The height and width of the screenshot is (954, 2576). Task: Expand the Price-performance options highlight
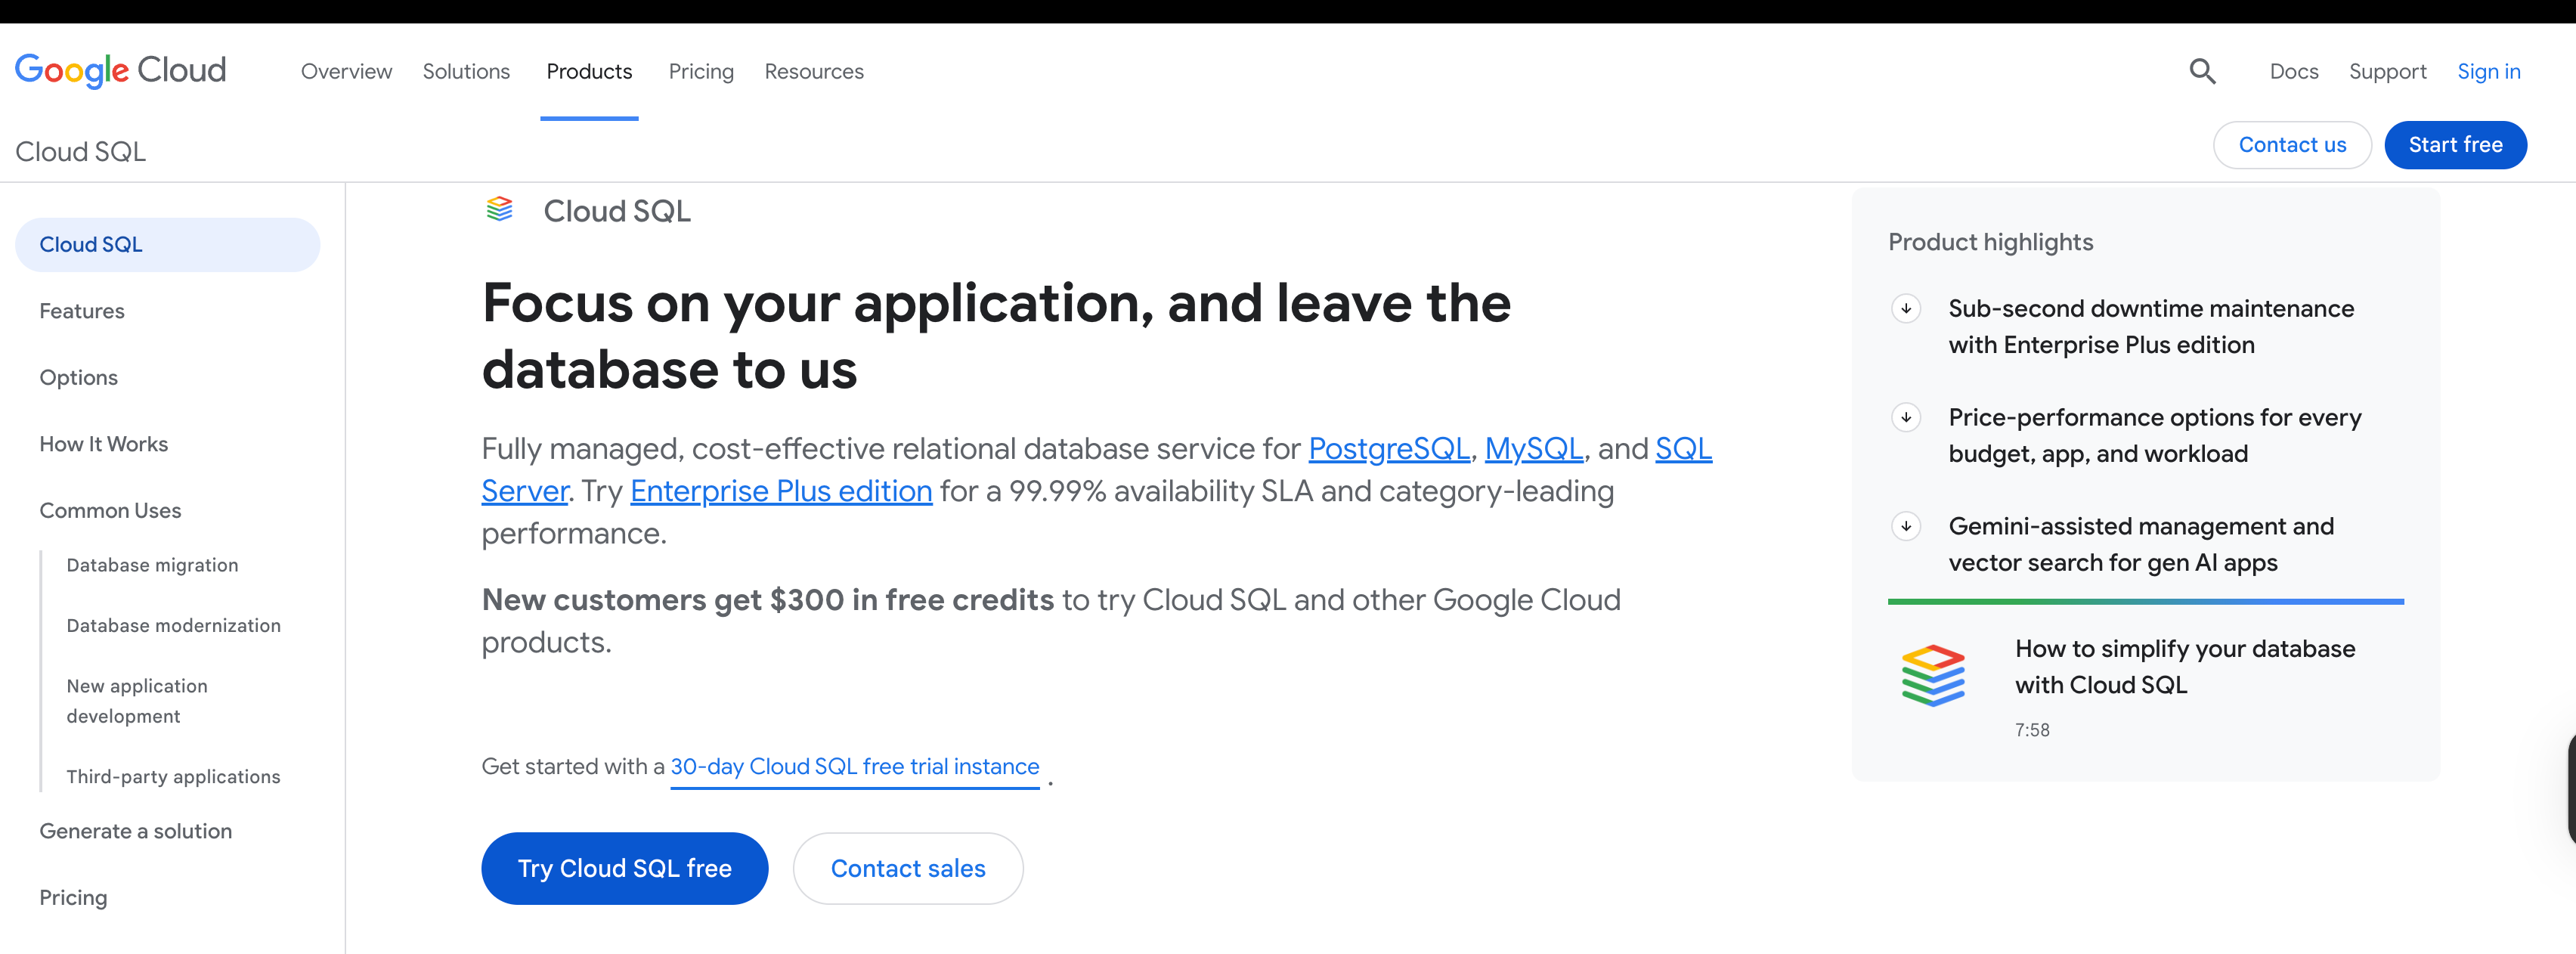(x=1907, y=418)
